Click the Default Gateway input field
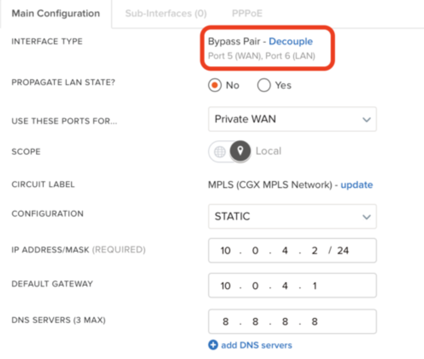Screen dimensions: 424x359 [292, 286]
